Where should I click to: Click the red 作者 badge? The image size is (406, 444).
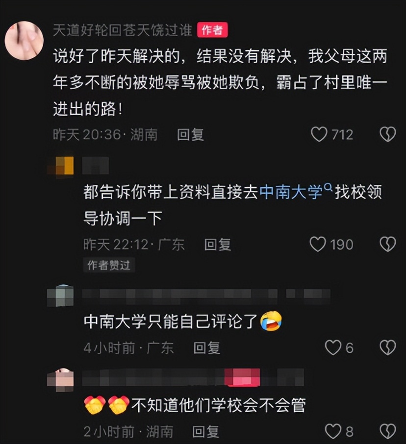tap(212, 30)
